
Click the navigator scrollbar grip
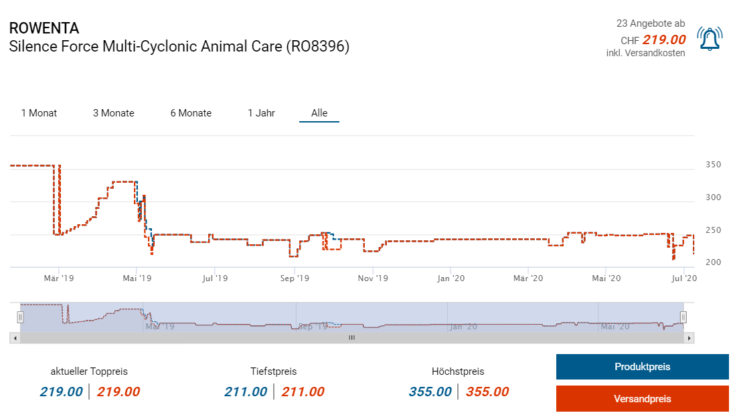point(351,339)
